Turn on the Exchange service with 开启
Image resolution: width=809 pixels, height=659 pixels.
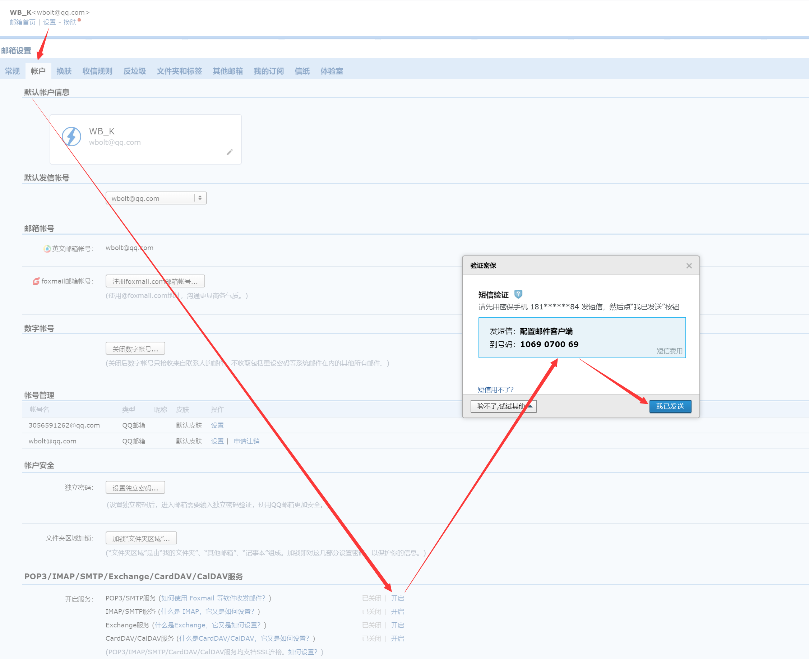click(x=397, y=625)
